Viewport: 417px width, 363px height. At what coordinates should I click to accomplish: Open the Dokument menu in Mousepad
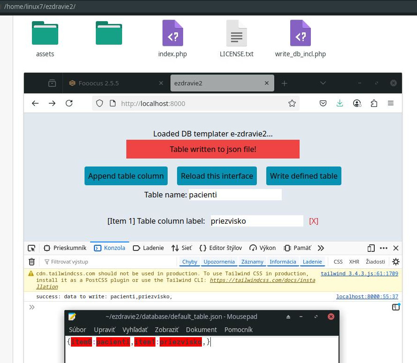pyautogui.click(x=201, y=330)
